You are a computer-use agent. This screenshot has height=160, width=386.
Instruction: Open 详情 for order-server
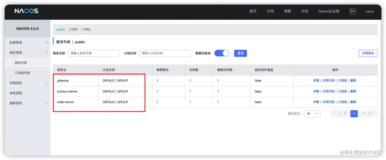316,102
